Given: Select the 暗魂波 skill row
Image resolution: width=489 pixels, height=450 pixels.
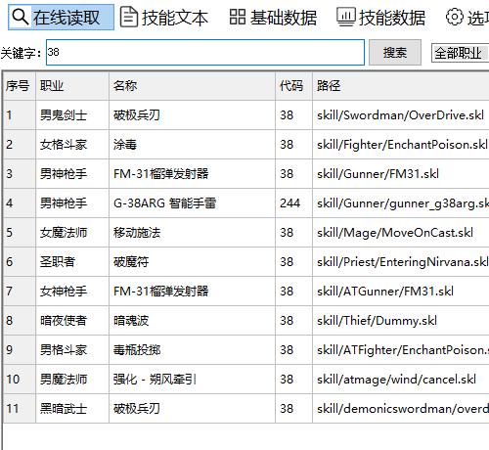Looking at the screenshot, I should point(246,321).
